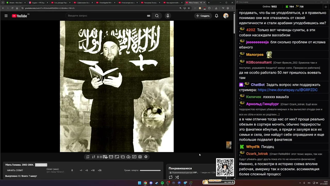Add +20 minutes to split
The width and height of the screenshot is (330, 186).
[100, 171]
